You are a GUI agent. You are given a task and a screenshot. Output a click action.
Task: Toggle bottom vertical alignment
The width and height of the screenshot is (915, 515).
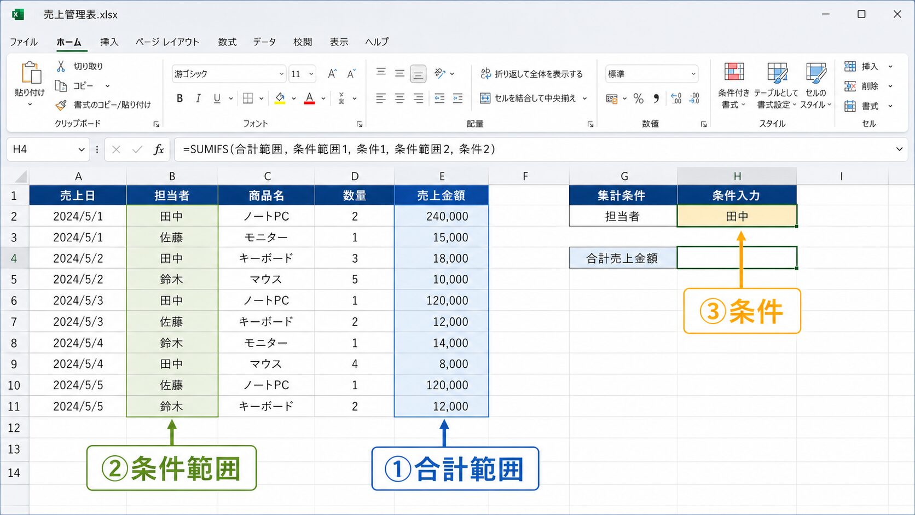tap(418, 73)
